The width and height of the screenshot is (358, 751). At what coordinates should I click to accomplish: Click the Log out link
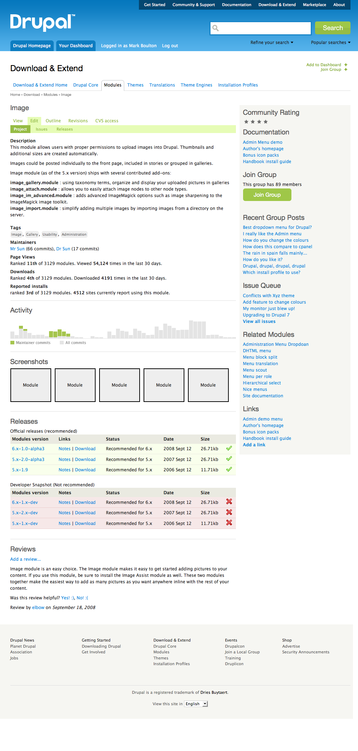pos(170,46)
